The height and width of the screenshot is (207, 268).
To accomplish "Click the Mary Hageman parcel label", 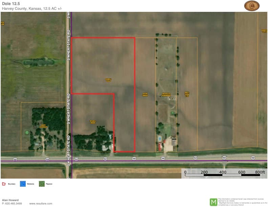I will [43, 126].
